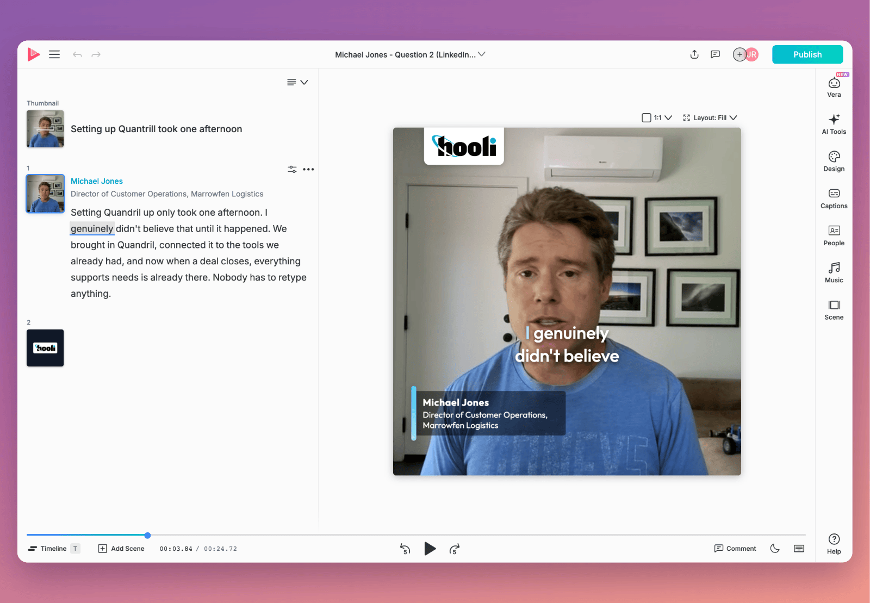
Task: Click the playback progress slider handle
Action: coord(147,536)
